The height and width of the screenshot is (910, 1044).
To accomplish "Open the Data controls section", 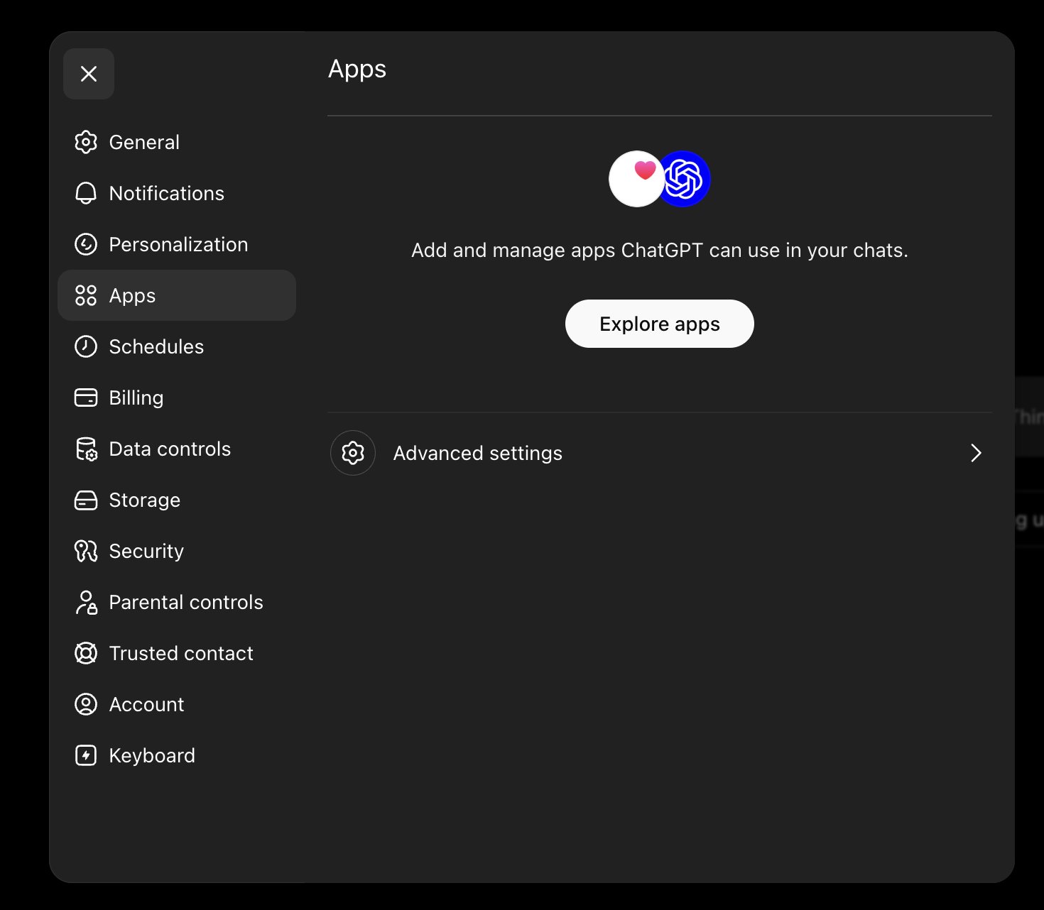I will click(177, 449).
